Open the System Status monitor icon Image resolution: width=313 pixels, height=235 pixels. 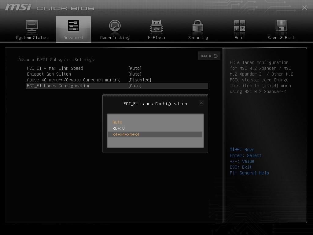click(32, 27)
